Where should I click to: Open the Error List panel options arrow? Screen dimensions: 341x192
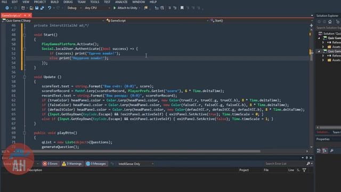click(x=303, y=158)
